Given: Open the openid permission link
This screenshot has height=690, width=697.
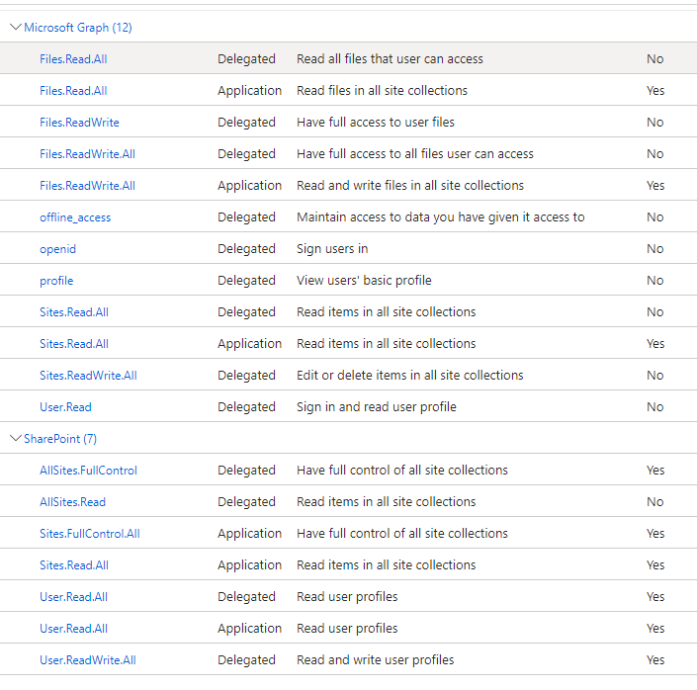Looking at the screenshot, I should pos(57,249).
